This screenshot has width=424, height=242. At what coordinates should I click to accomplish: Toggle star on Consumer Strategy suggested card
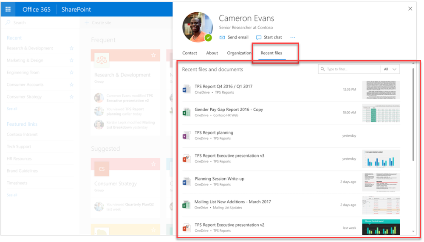tap(153, 164)
